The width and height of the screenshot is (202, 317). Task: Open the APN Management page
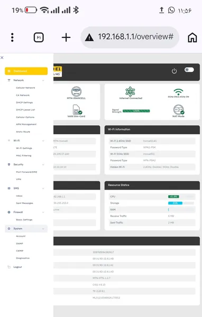26,124
